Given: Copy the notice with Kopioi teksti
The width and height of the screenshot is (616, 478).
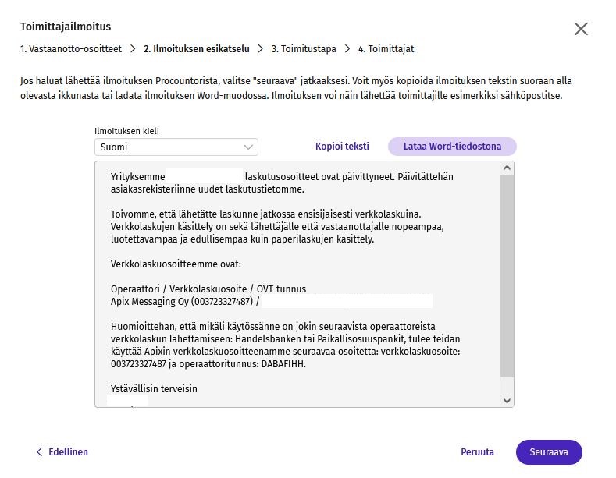Looking at the screenshot, I should (x=342, y=147).
